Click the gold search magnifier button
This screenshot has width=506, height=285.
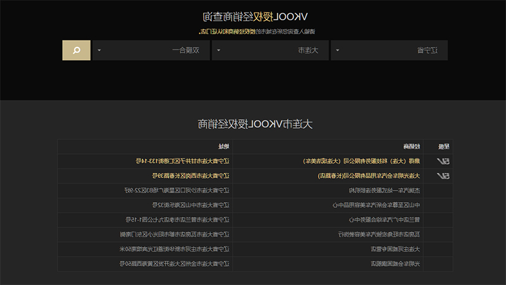pos(76,50)
